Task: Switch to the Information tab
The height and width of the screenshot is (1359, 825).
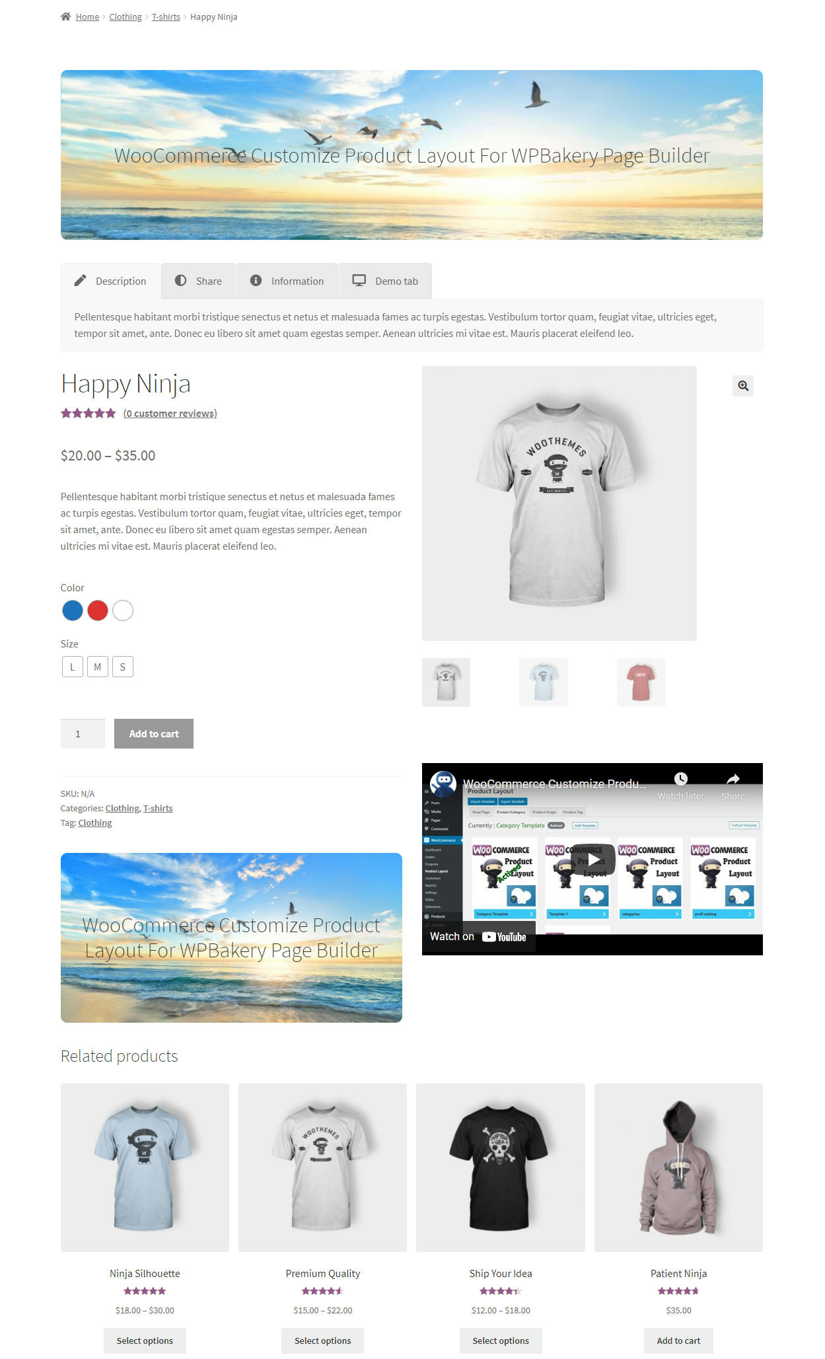Action: [x=287, y=281]
